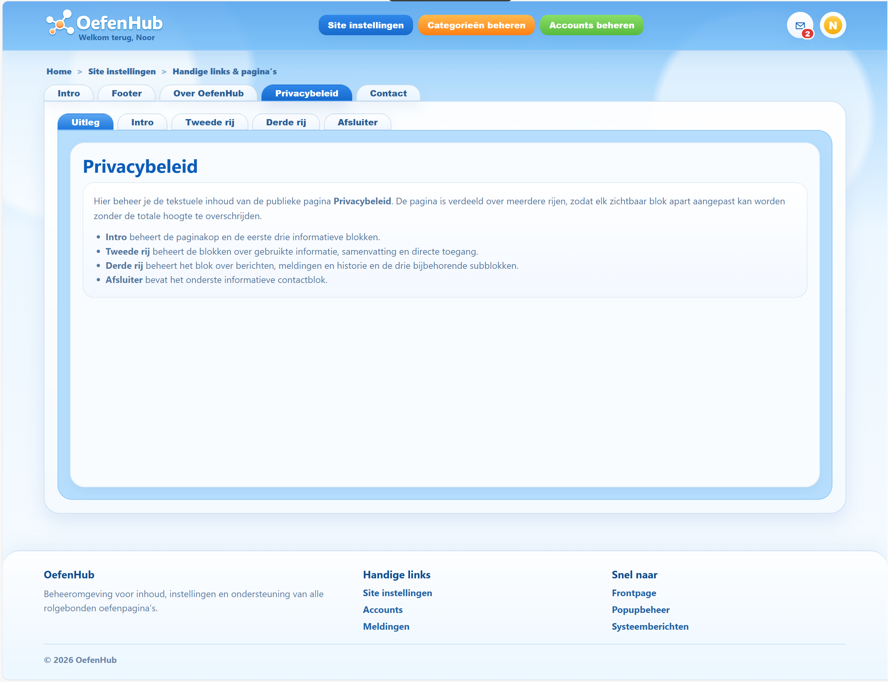Click the Privacybeleid page heading
888x682 pixels.
click(x=140, y=166)
